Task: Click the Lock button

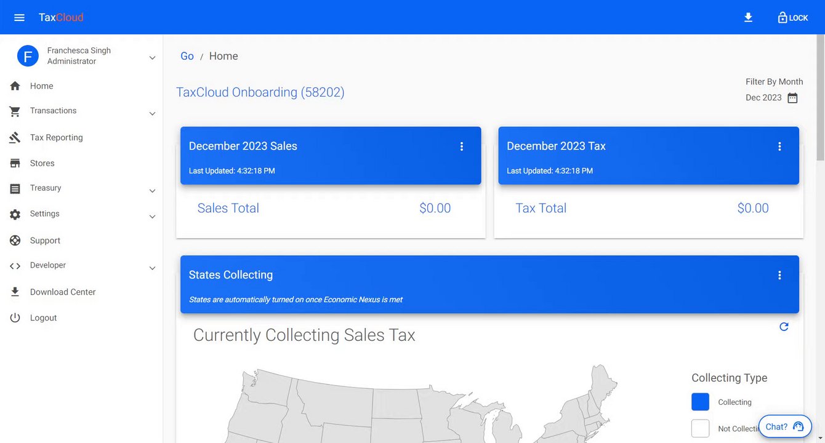Action: coord(792,18)
